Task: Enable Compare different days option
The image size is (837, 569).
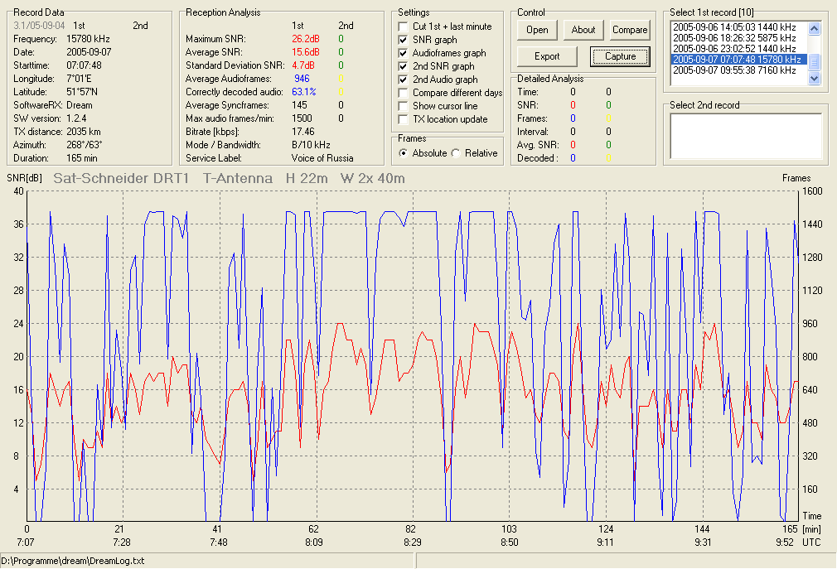Action: click(x=404, y=93)
